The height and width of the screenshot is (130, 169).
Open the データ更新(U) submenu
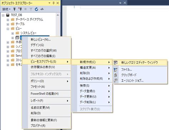[92, 97]
